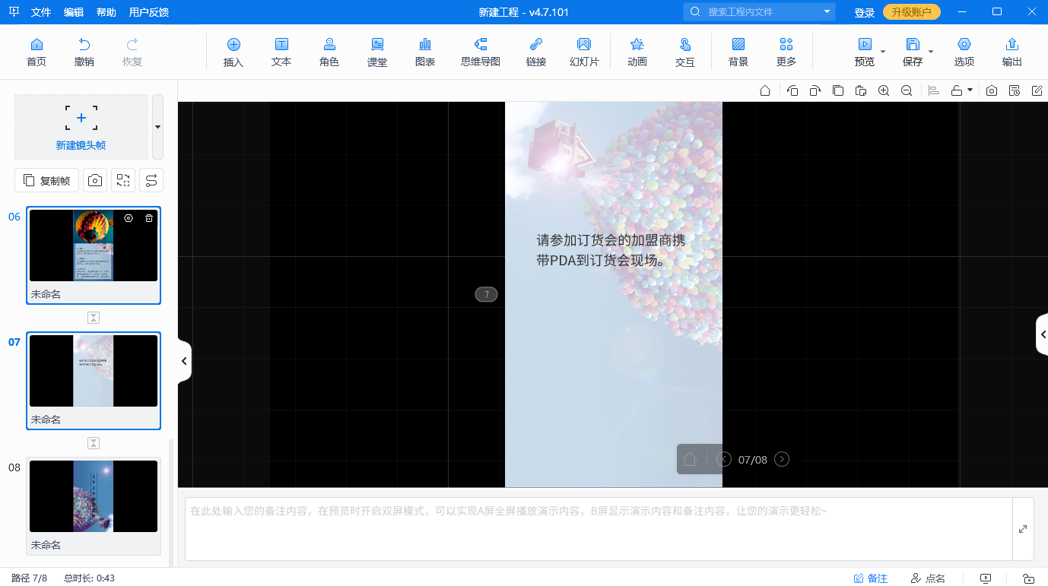Click the frame swap icon beside camera
Image resolution: width=1048 pixels, height=586 pixels.
123,180
